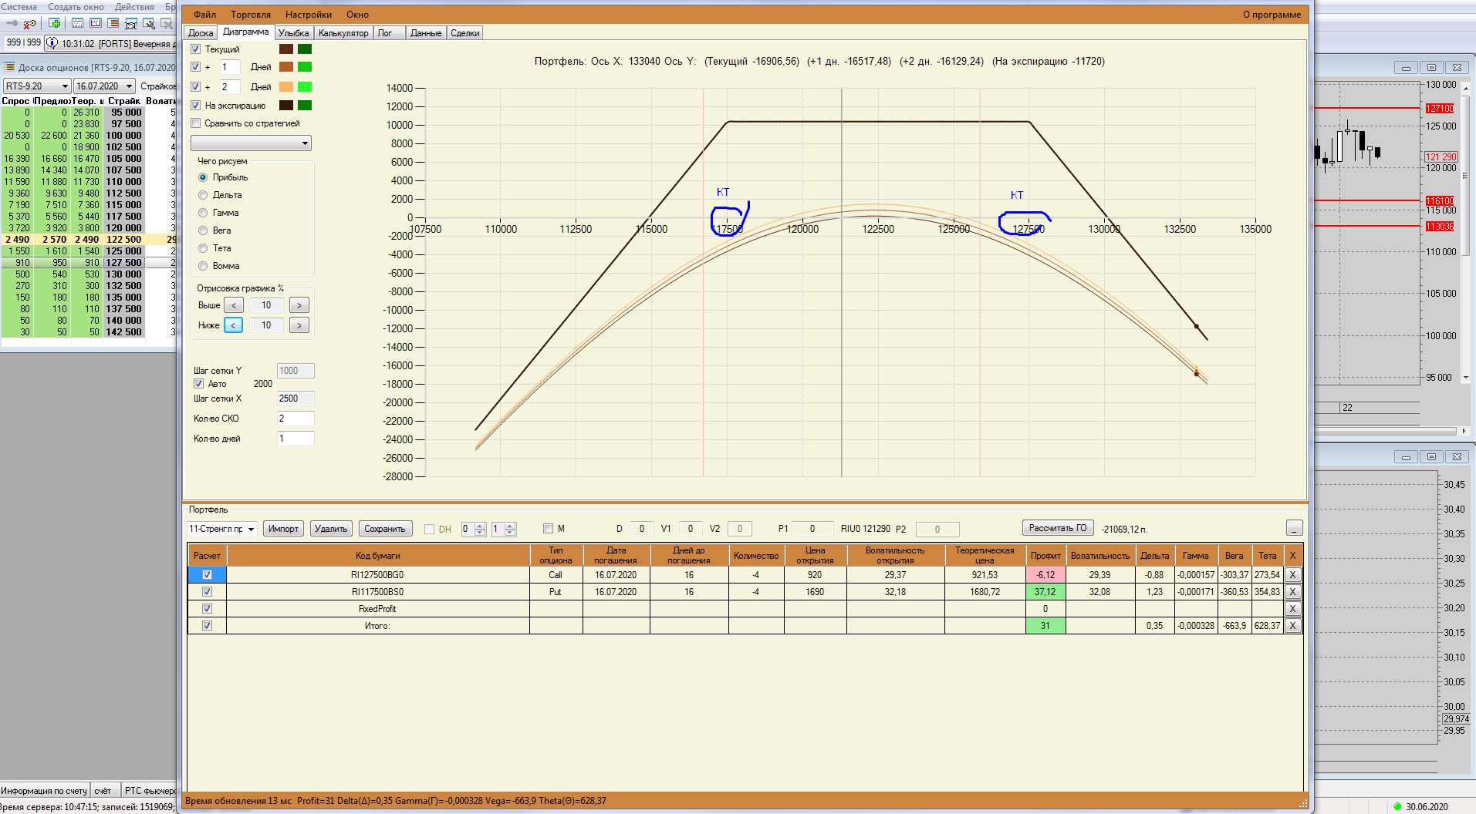Click the right arrow for Выше range
Viewport: 1476px width, 814px height.
(x=299, y=305)
